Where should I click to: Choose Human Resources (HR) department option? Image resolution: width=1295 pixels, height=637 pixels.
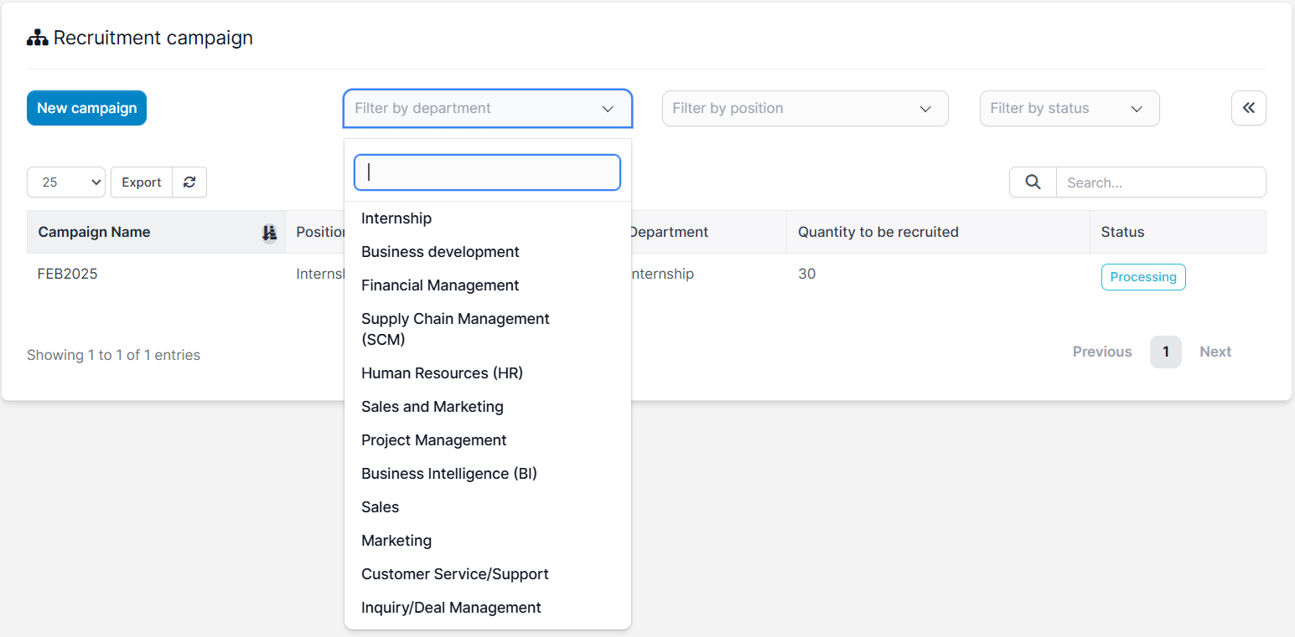(x=442, y=373)
